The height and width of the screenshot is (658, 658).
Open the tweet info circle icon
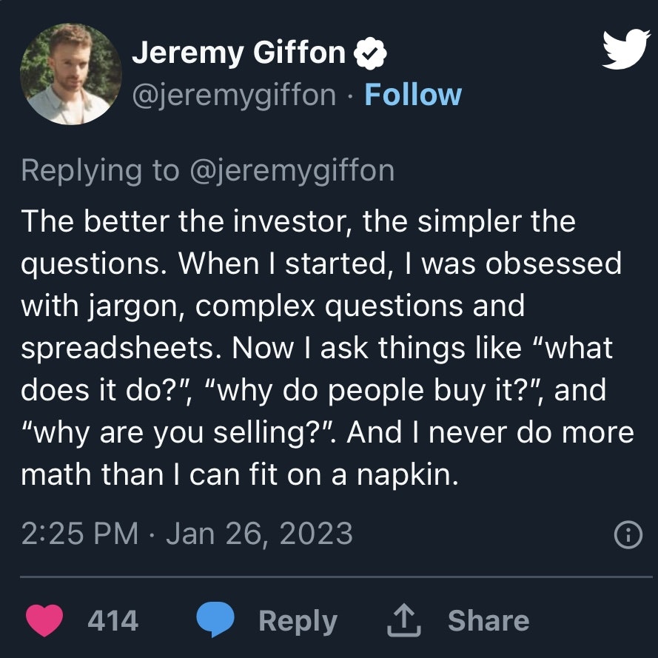click(x=628, y=534)
